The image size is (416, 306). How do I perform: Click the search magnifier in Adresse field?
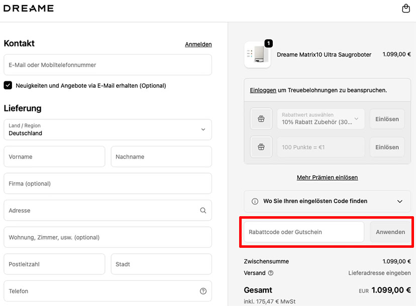(203, 211)
